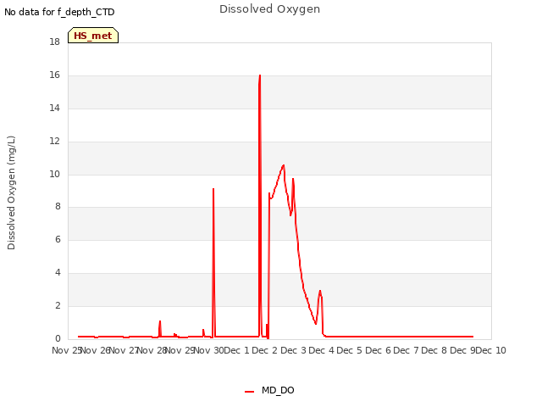Click the y-axis value 6

[58, 239]
